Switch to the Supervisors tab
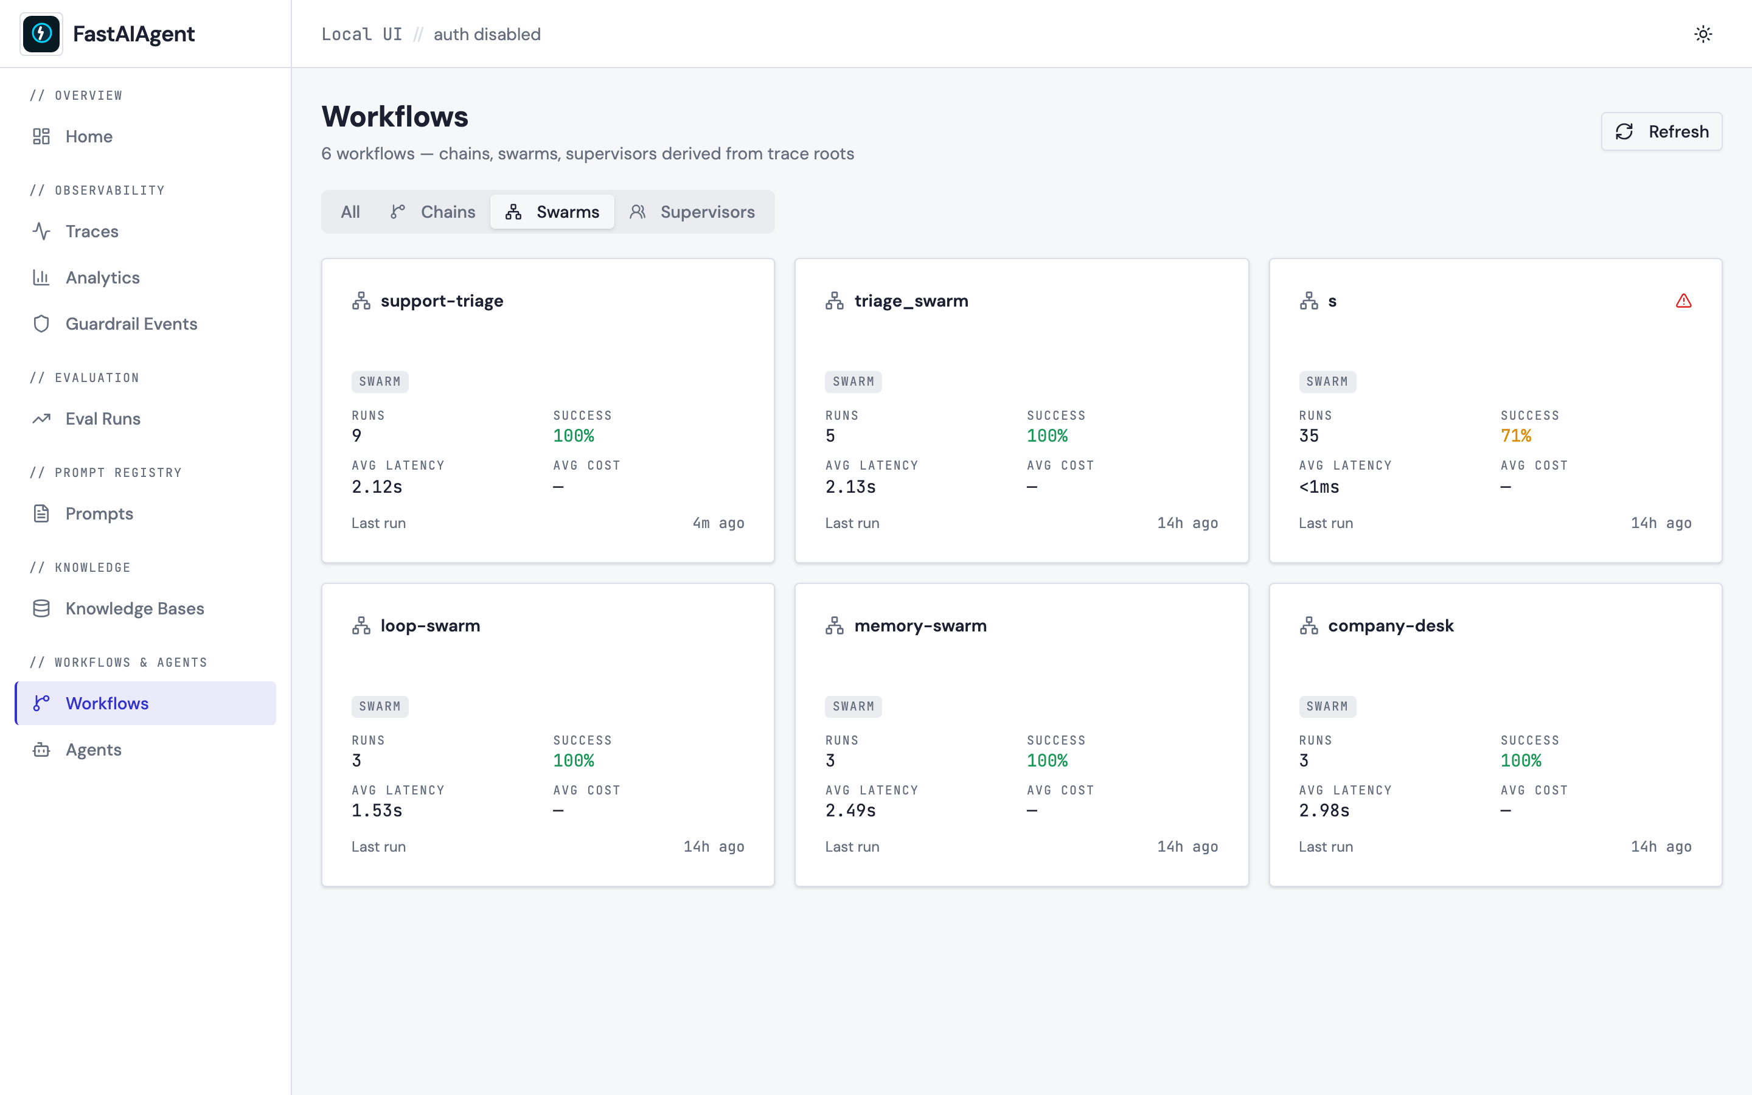Image resolution: width=1752 pixels, height=1095 pixels. point(692,212)
